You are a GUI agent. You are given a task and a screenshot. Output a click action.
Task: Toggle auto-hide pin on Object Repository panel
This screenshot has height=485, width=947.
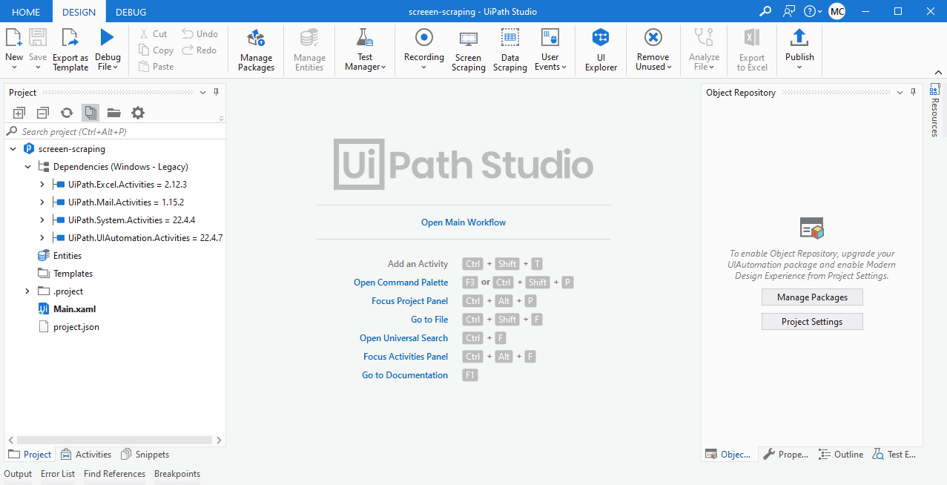[x=914, y=93]
